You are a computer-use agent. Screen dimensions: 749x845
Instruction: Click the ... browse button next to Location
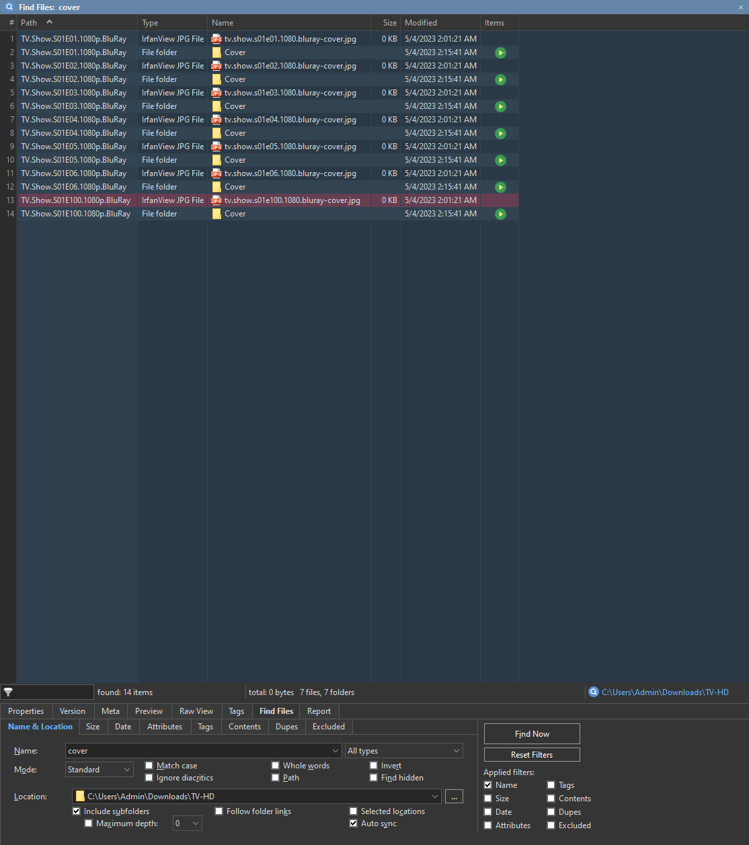454,796
